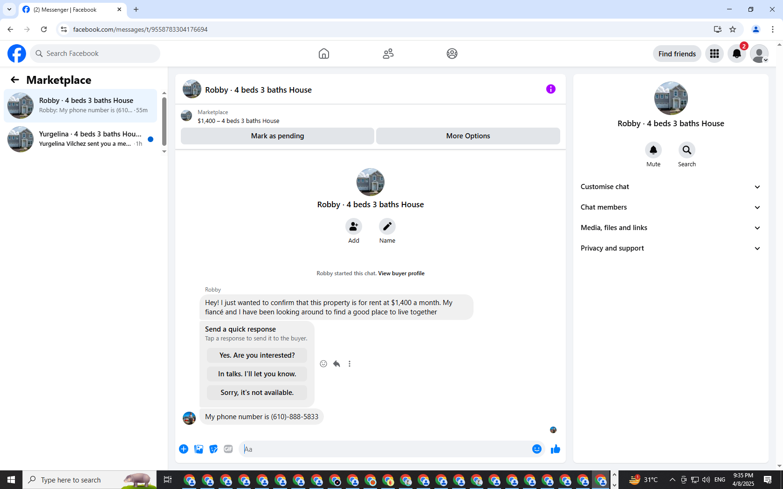Screen dimensions: 783x489
Task: Choose a GIF icon
Action: [228, 449]
